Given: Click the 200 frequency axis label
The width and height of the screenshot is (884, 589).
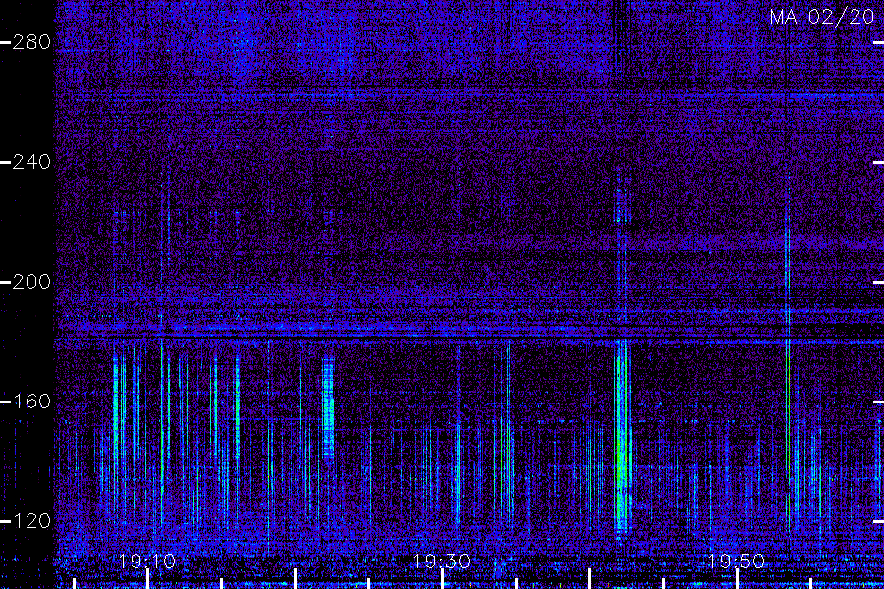Looking at the screenshot, I should 31,282.
